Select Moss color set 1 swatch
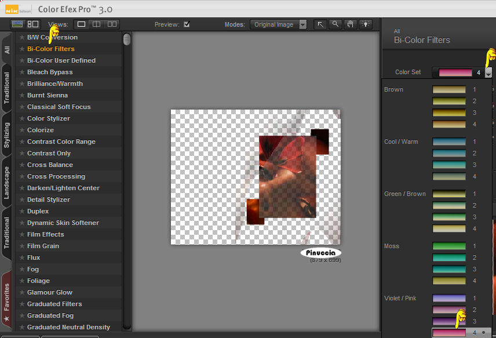The height and width of the screenshot is (338, 496). pyautogui.click(x=449, y=246)
